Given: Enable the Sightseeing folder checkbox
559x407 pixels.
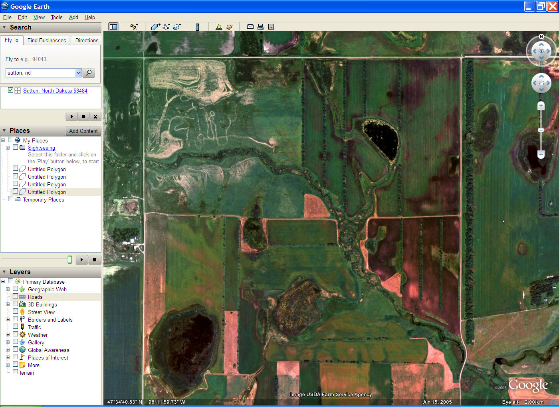Looking at the screenshot, I should (x=16, y=147).
